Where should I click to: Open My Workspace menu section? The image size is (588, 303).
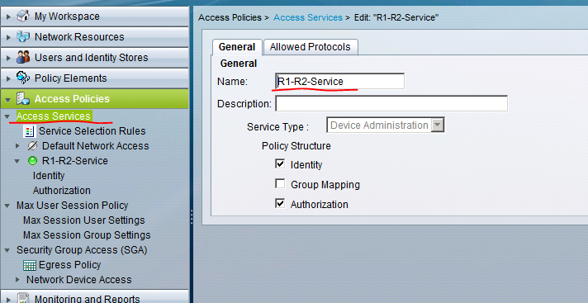[95, 17]
